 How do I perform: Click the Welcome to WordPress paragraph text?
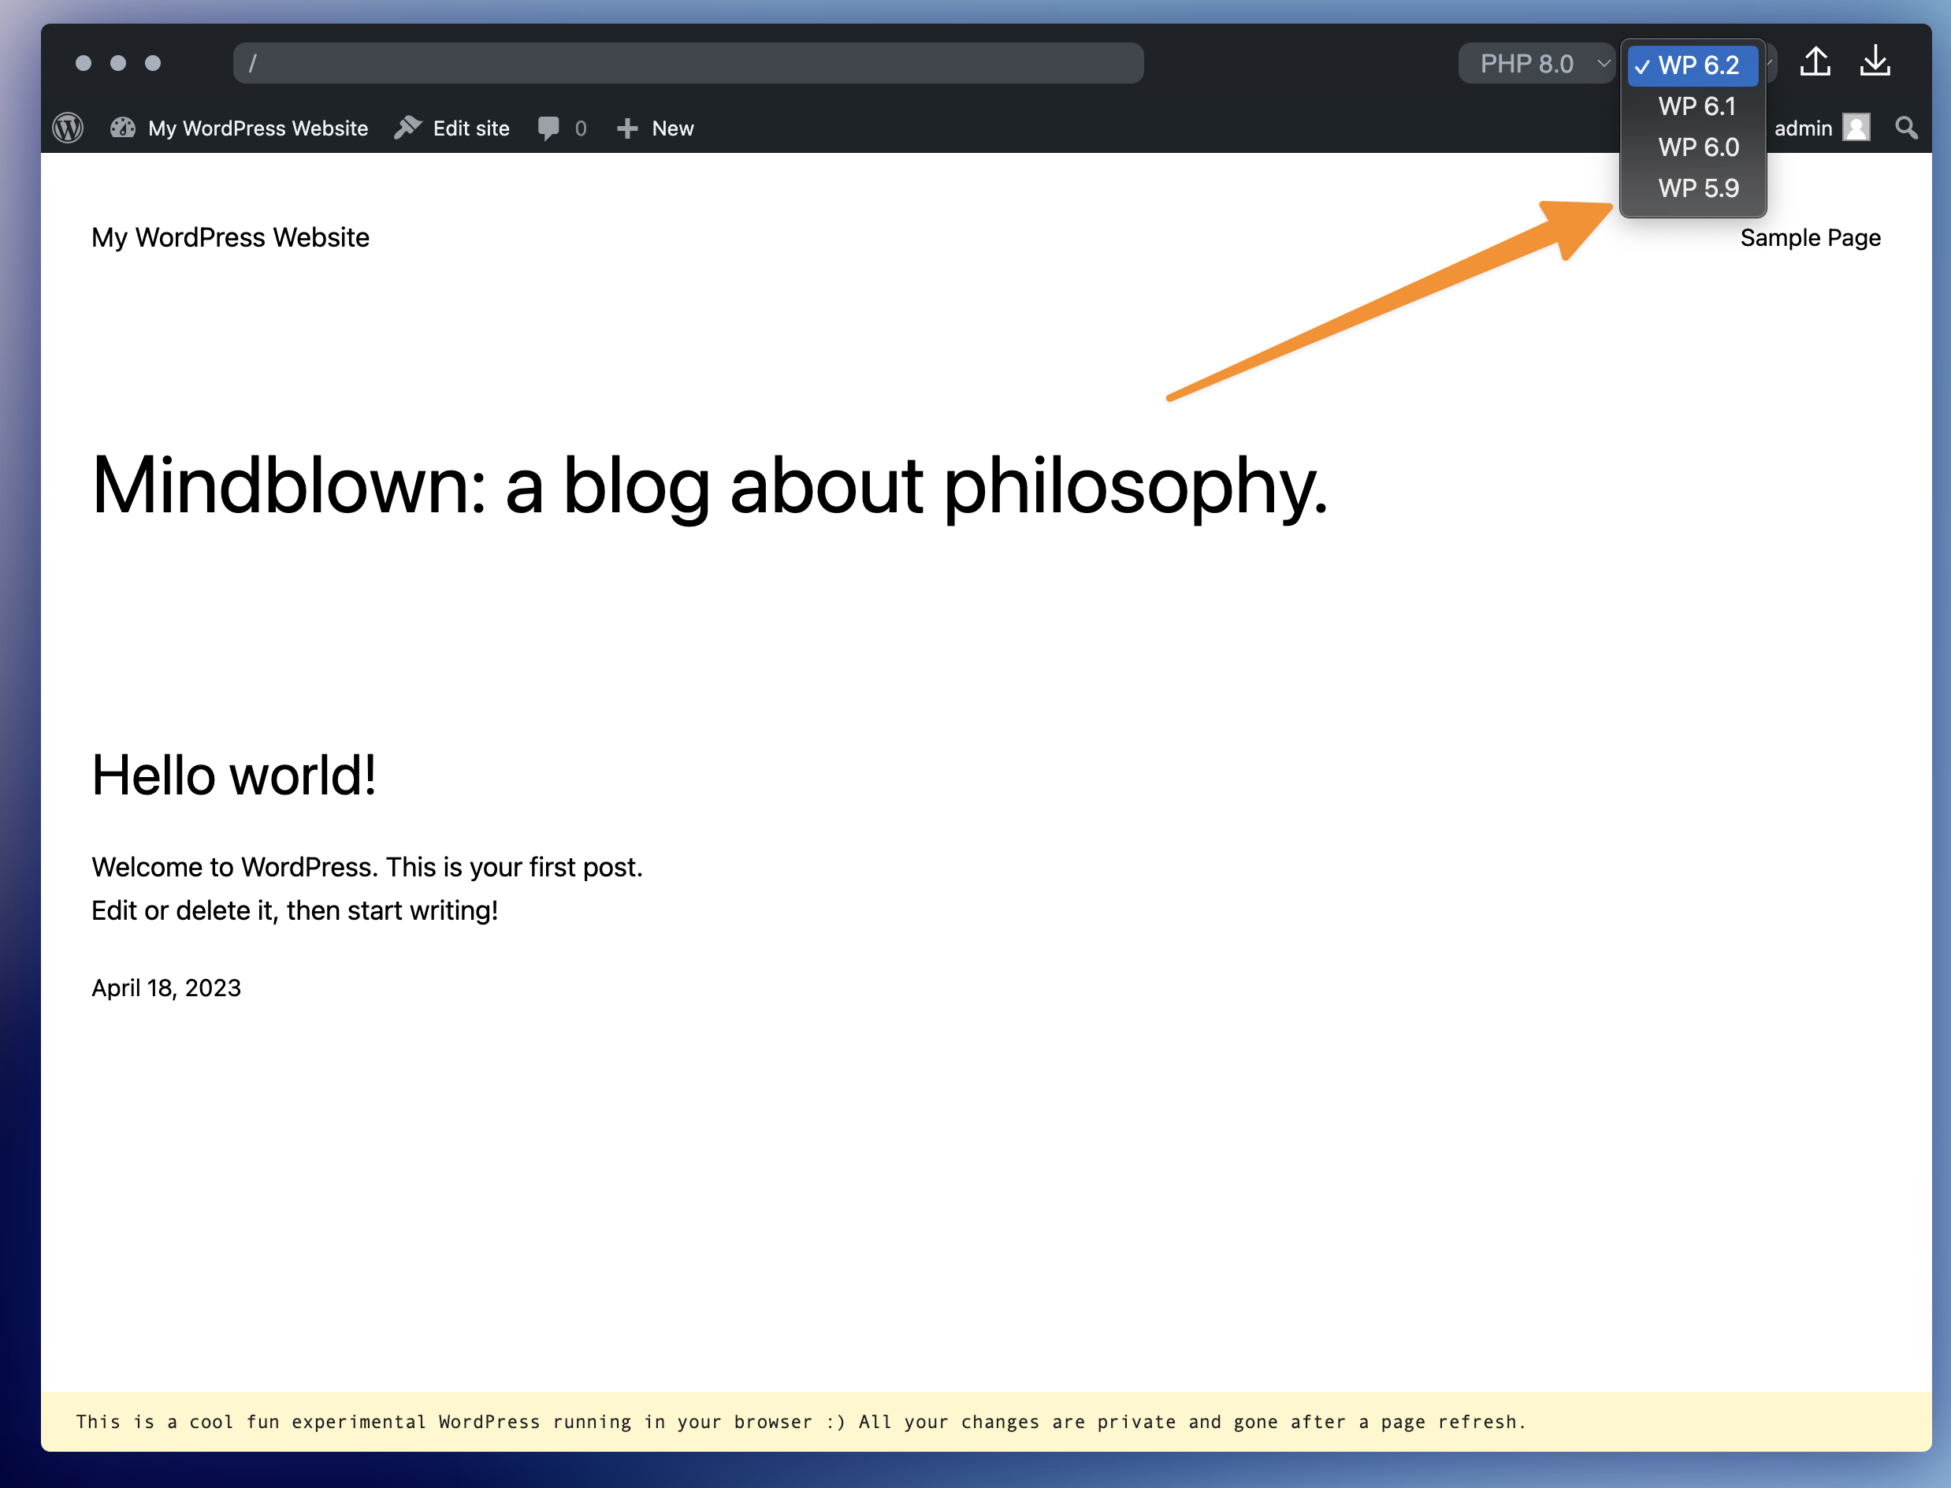tap(367, 888)
